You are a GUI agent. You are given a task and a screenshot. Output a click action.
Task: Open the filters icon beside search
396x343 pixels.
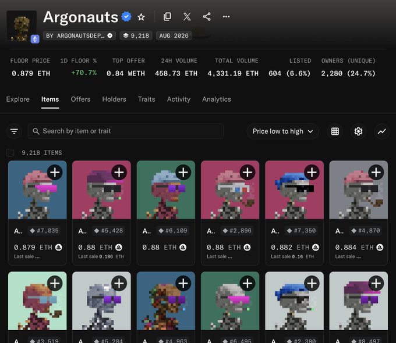tap(14, 131)
